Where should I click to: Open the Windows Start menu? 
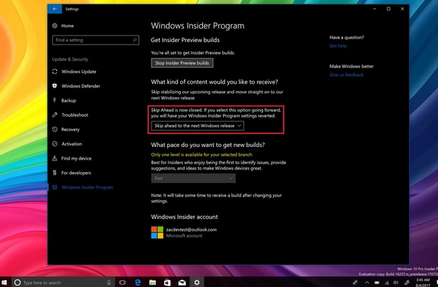tap(4, 282)
